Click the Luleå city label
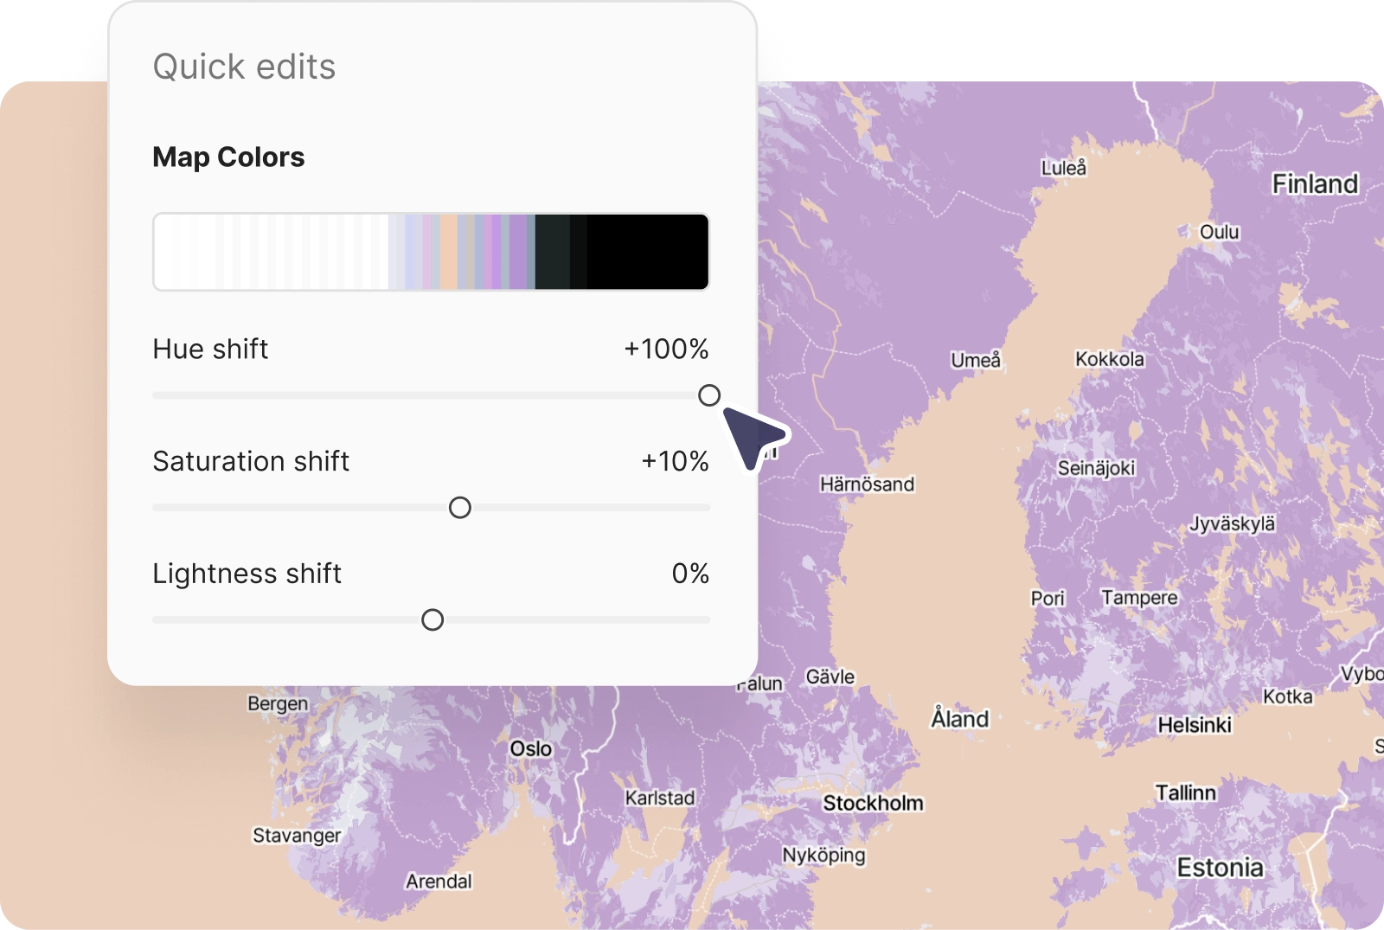1384x930 pixels. (x=1063, y=168)
